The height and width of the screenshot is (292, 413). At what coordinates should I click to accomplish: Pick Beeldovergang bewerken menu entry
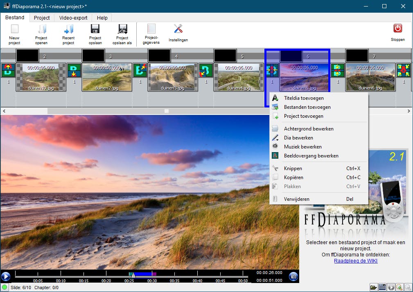[311, 156]
